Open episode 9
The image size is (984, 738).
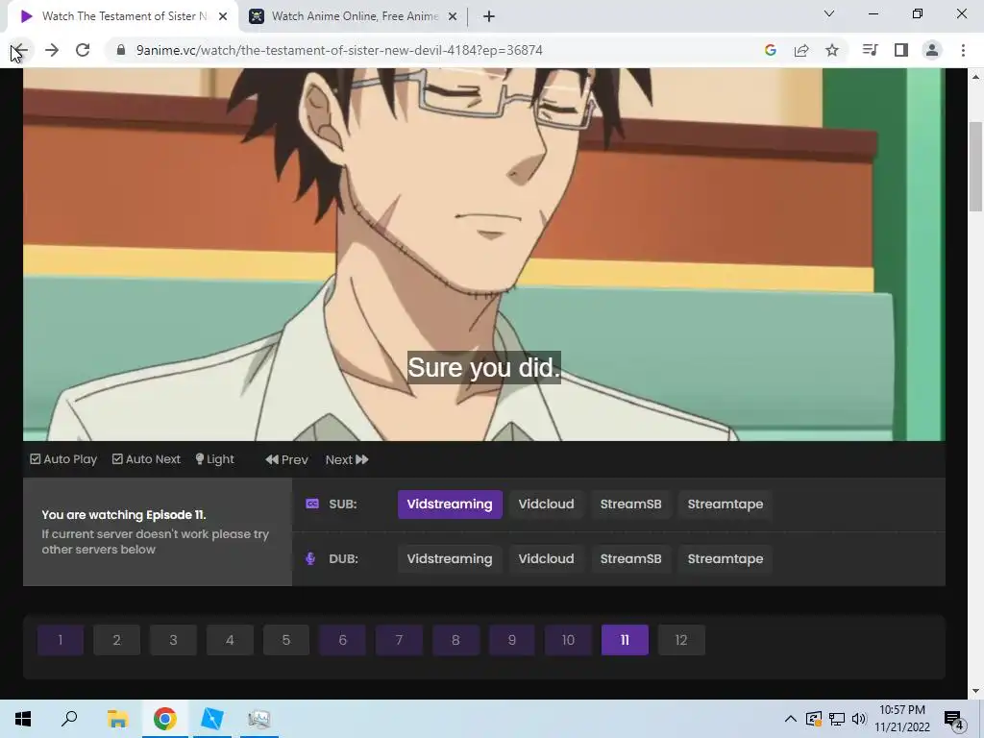(512, 640)
